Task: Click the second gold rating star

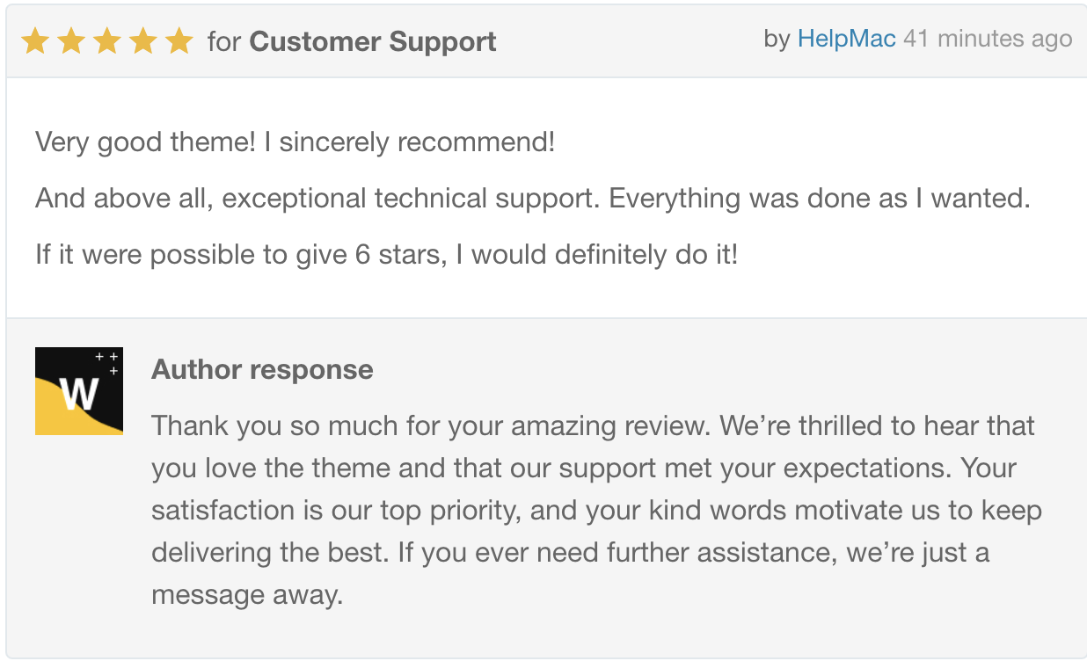Action: (x=71, y=40)
